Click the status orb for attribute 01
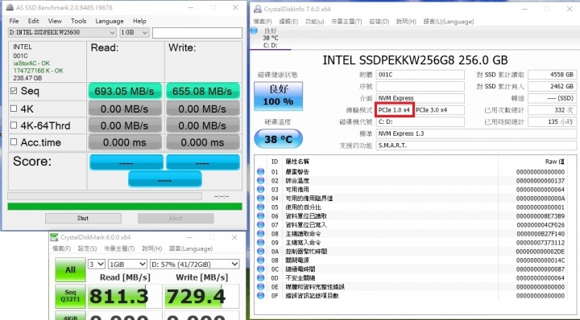580x320 pixels. [261, 171]
